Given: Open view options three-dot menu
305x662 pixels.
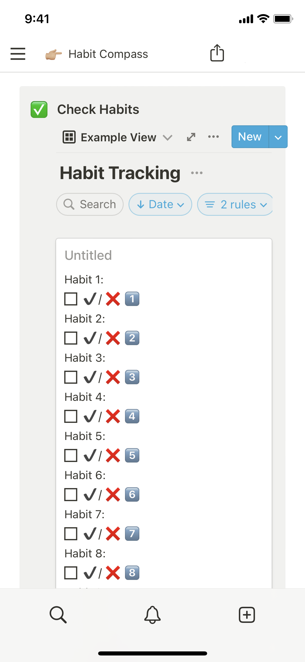Looking at the screenshot, I should coord(213,137).
